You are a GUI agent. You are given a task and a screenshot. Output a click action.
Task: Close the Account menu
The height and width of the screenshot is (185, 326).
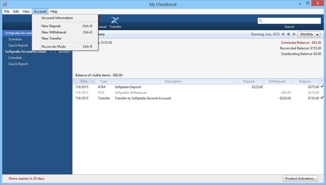(40, 12)
